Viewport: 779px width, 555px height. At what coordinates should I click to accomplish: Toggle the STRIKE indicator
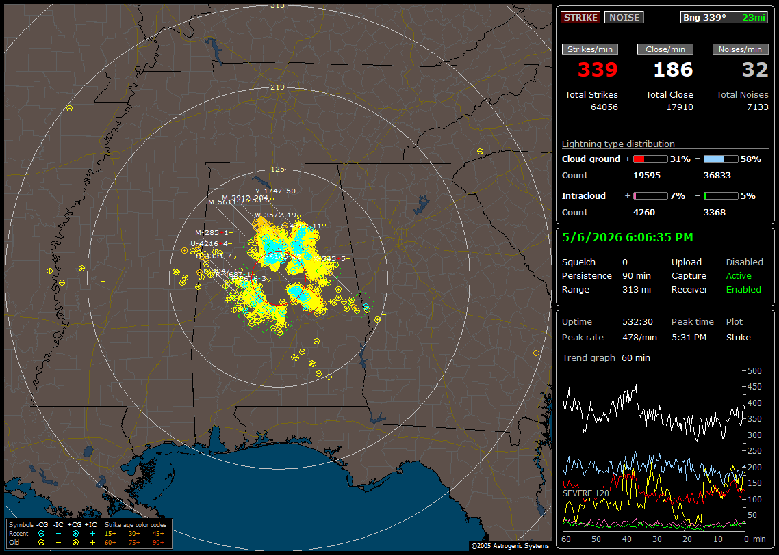point(580,17)
